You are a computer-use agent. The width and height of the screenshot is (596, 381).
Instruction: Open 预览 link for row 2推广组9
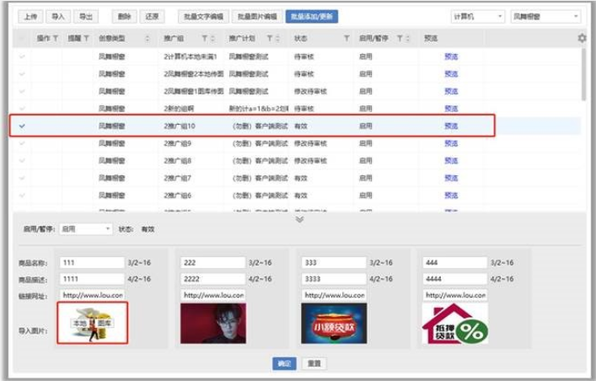pos(451,143)
